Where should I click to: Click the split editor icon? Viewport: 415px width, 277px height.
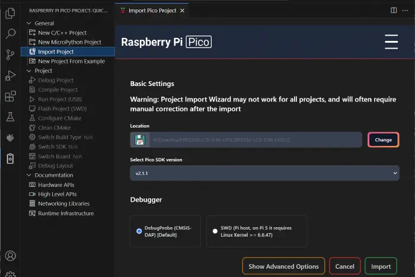pyautogui.click(x=394, y=10)
